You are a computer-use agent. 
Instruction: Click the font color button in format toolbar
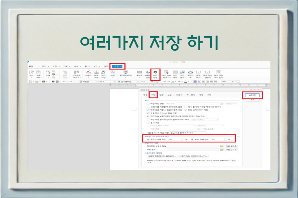[x=186, y=82]
